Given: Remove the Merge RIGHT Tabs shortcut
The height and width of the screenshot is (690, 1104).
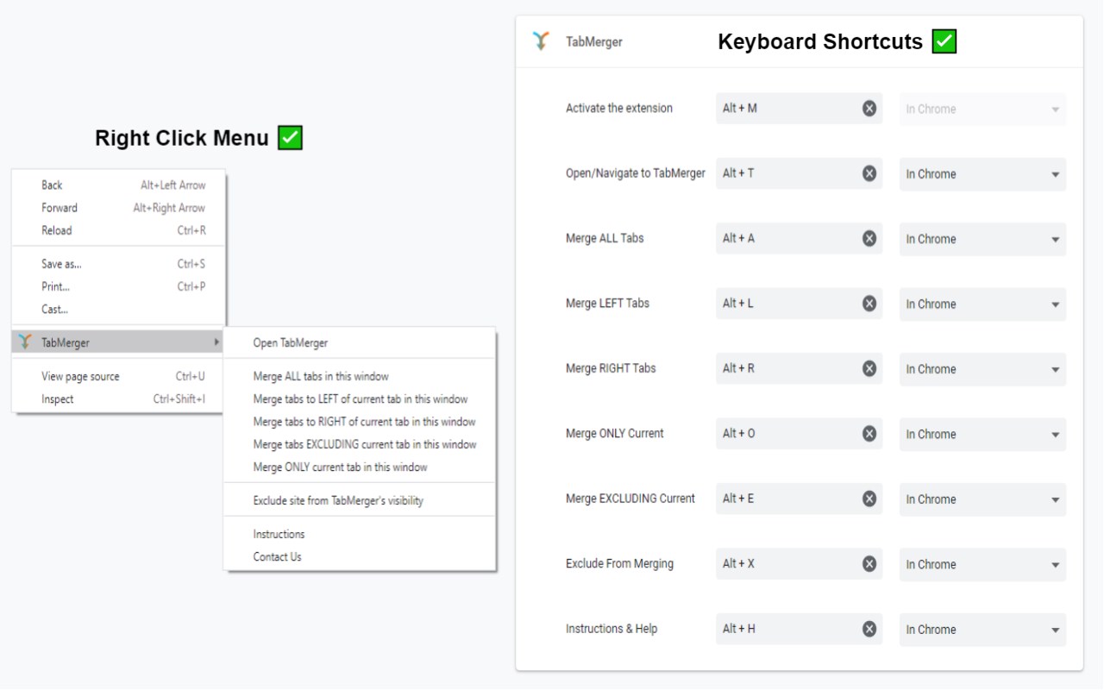Looking at the screenshot, I should coord(869,369).
